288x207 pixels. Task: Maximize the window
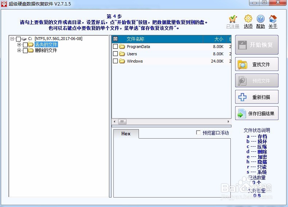pyautogui.click(x=264, y=3)
